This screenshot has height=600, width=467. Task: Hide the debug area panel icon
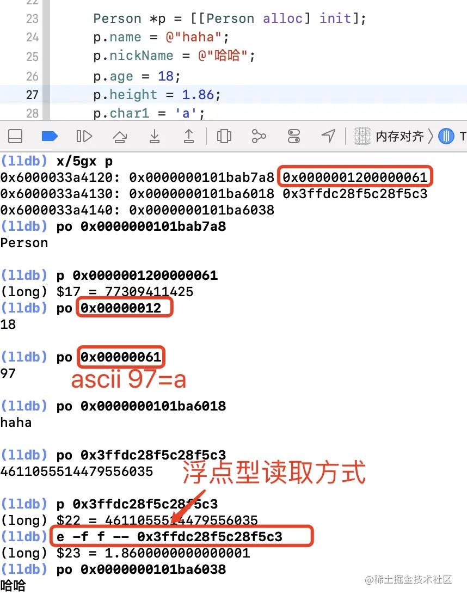15,136
